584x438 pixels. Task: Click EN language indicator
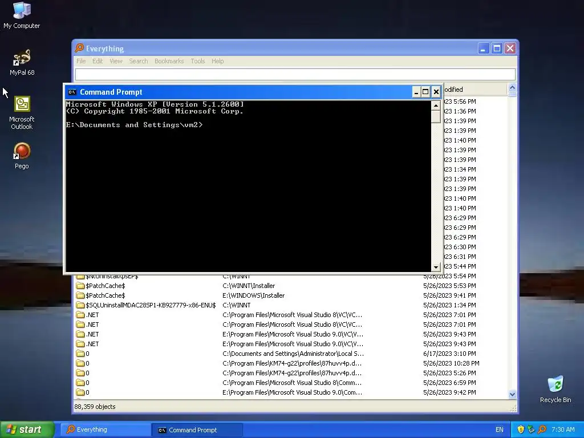(500, 429)
